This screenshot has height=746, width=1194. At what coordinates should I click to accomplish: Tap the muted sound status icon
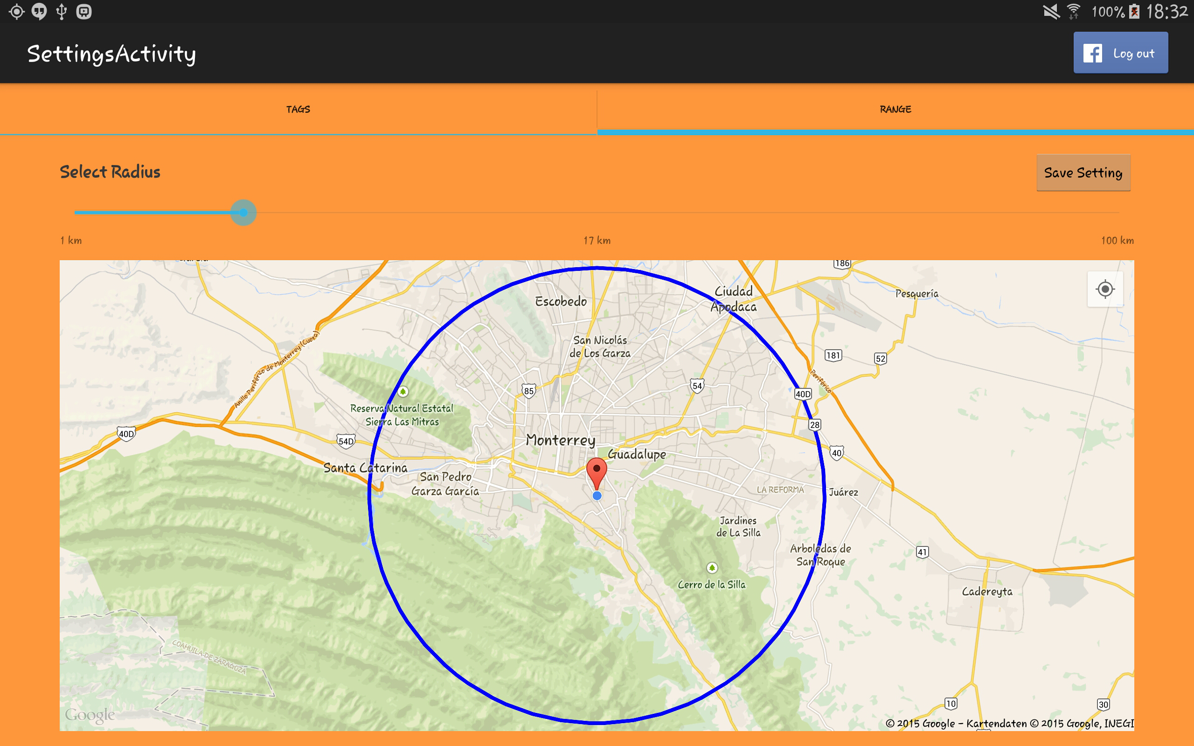[x=1051, y=11]
